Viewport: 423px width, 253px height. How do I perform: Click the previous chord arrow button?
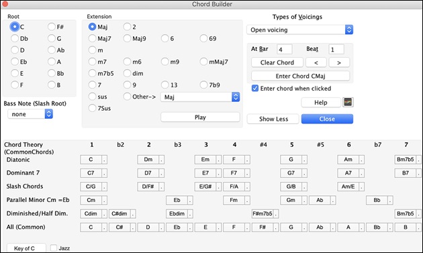tap(316, 62)
